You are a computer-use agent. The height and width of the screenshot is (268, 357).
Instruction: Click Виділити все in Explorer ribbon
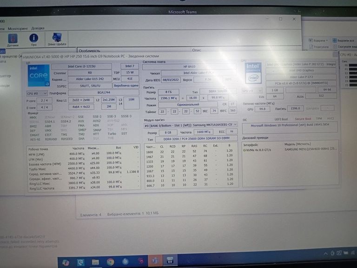[344, 40]
